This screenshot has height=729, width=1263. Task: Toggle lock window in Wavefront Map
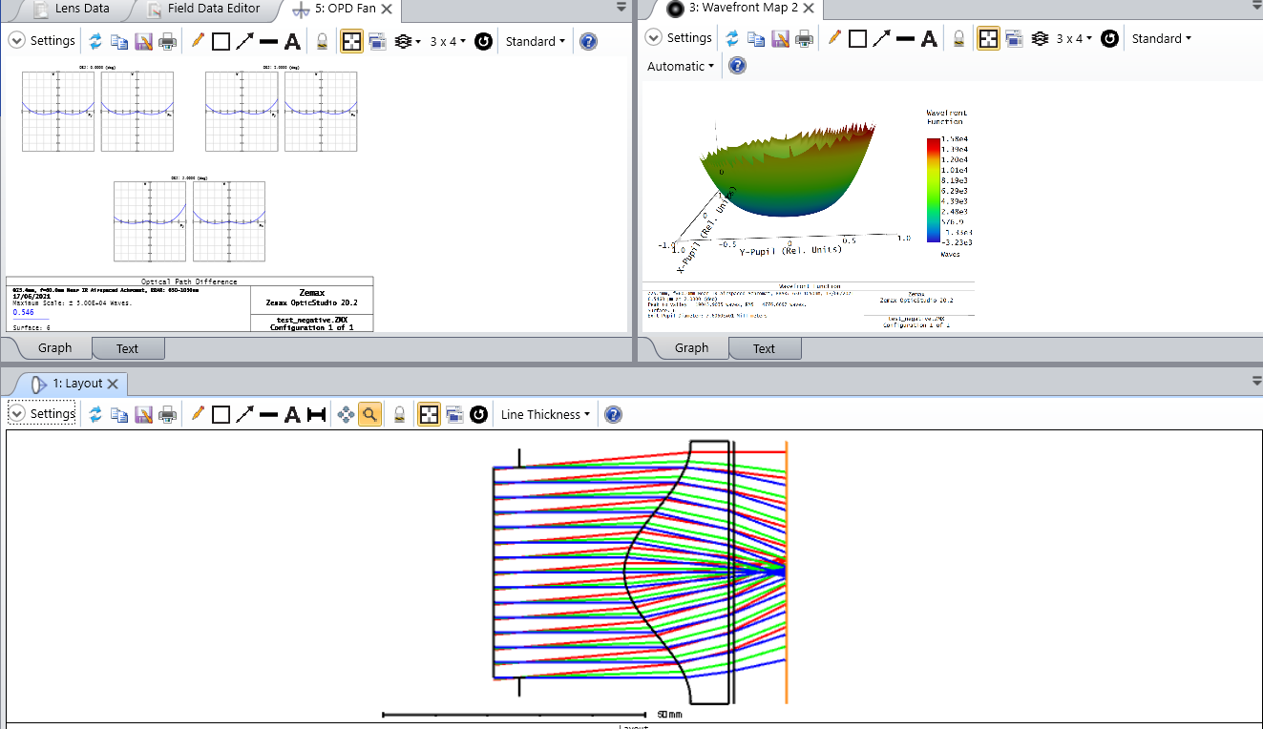pos(958,38)
